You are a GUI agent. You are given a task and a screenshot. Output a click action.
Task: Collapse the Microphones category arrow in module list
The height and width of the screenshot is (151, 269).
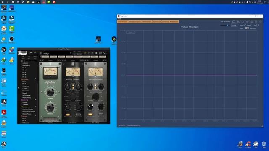click(x=36, y=107)
